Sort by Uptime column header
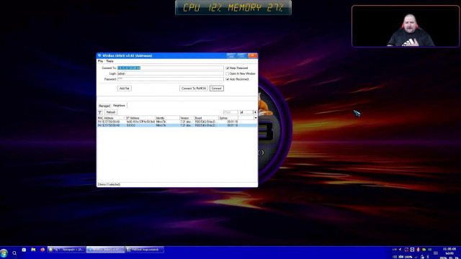This screenshot has width=461, height=259. 228,118
